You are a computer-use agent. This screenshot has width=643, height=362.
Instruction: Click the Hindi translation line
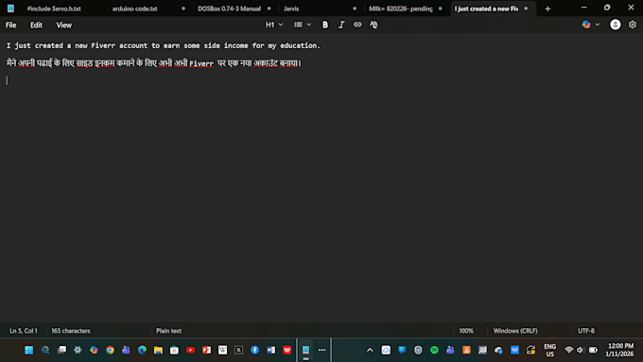click(154, 63)
